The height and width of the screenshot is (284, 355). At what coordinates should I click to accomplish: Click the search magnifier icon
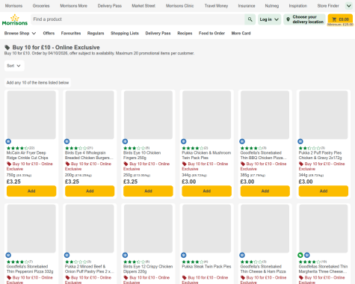pos(250,19)
